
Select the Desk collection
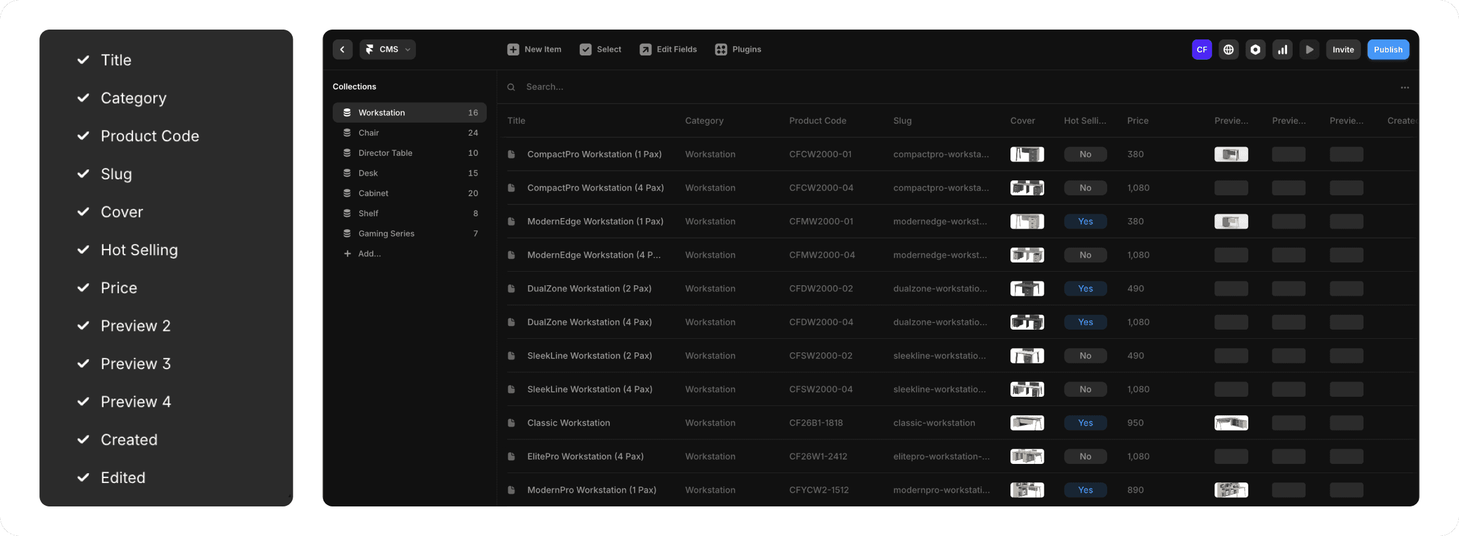[x=410, y=173]
